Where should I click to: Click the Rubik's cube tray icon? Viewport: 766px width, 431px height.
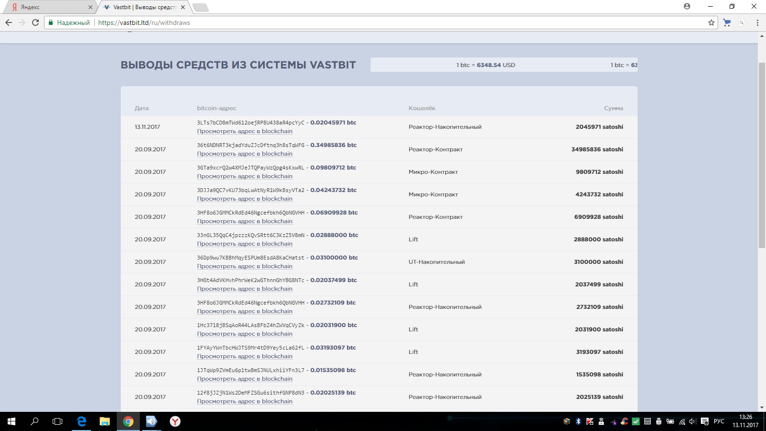(x=567, y=421)
